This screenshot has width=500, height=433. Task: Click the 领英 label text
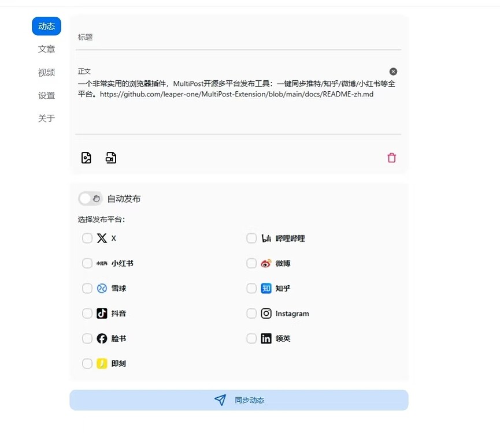tap(283, 338)
